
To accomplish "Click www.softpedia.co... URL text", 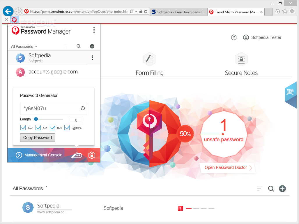I will (x=52, y=212).
